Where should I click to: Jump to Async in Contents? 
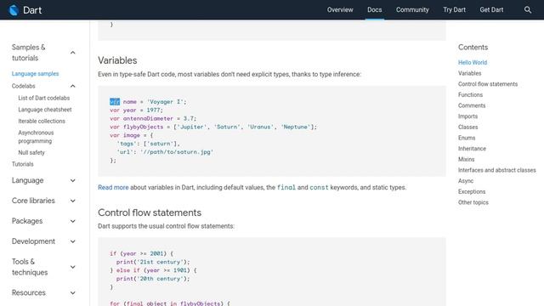[466, 181]
